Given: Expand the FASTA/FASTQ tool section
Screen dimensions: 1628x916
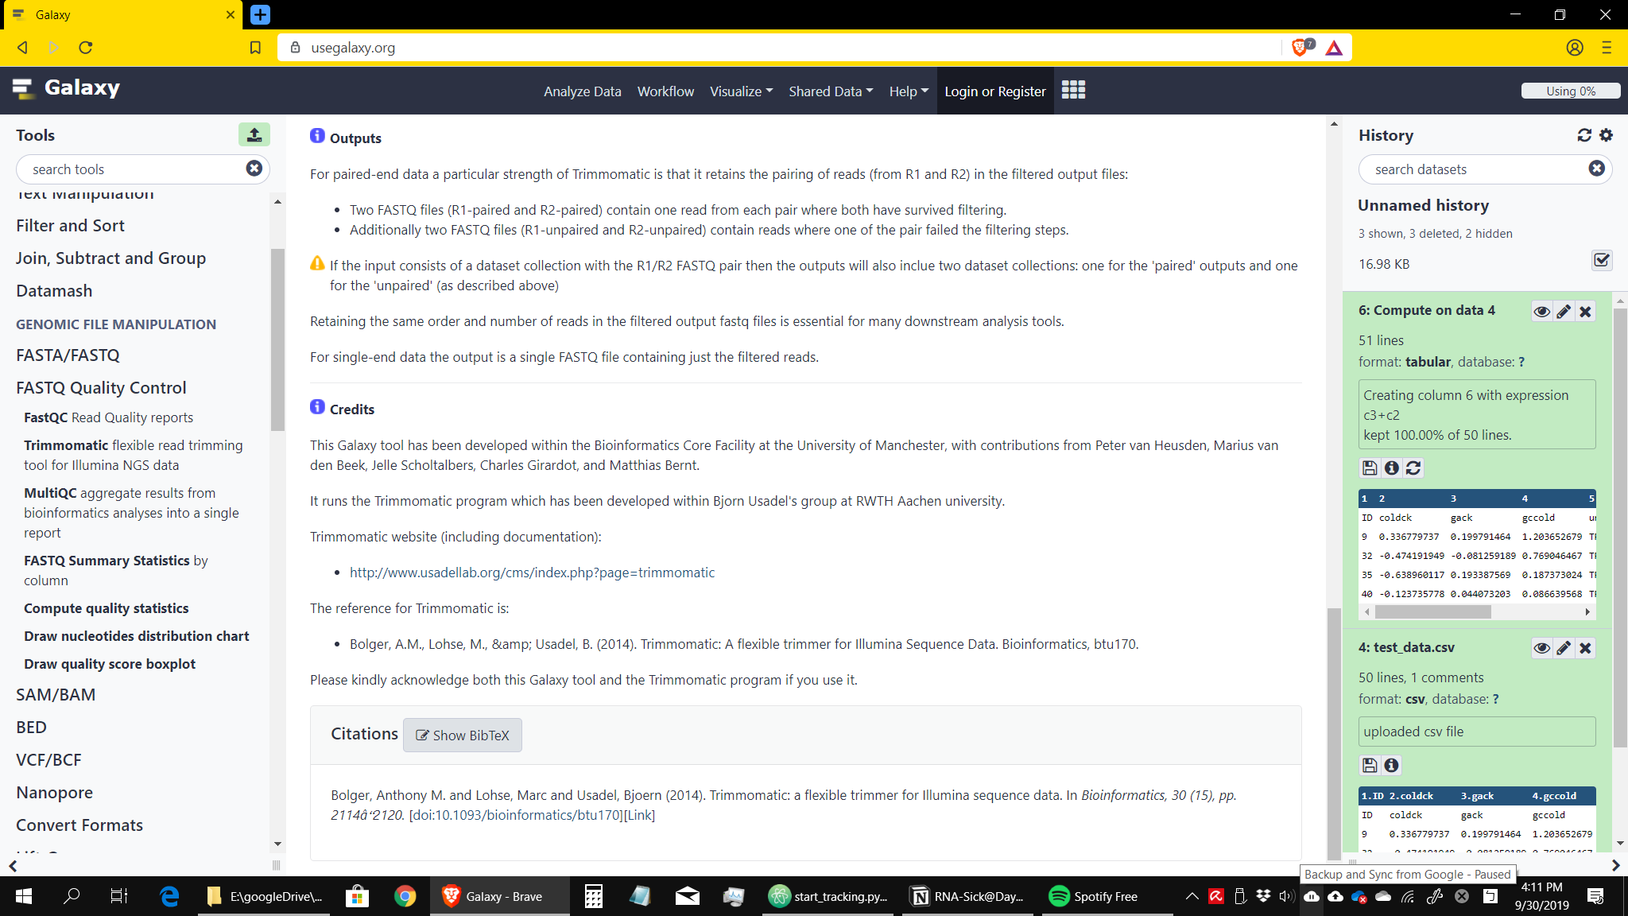Looking at the screenshot, I should [x=68, y=355].
